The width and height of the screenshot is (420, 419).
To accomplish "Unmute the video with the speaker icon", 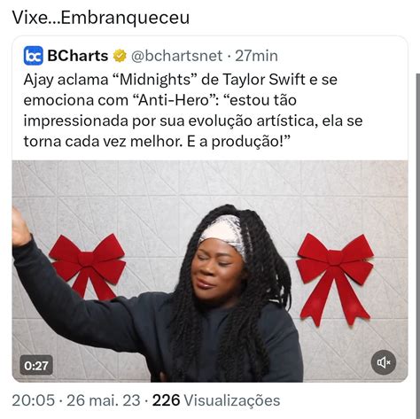I will [384, 362].
